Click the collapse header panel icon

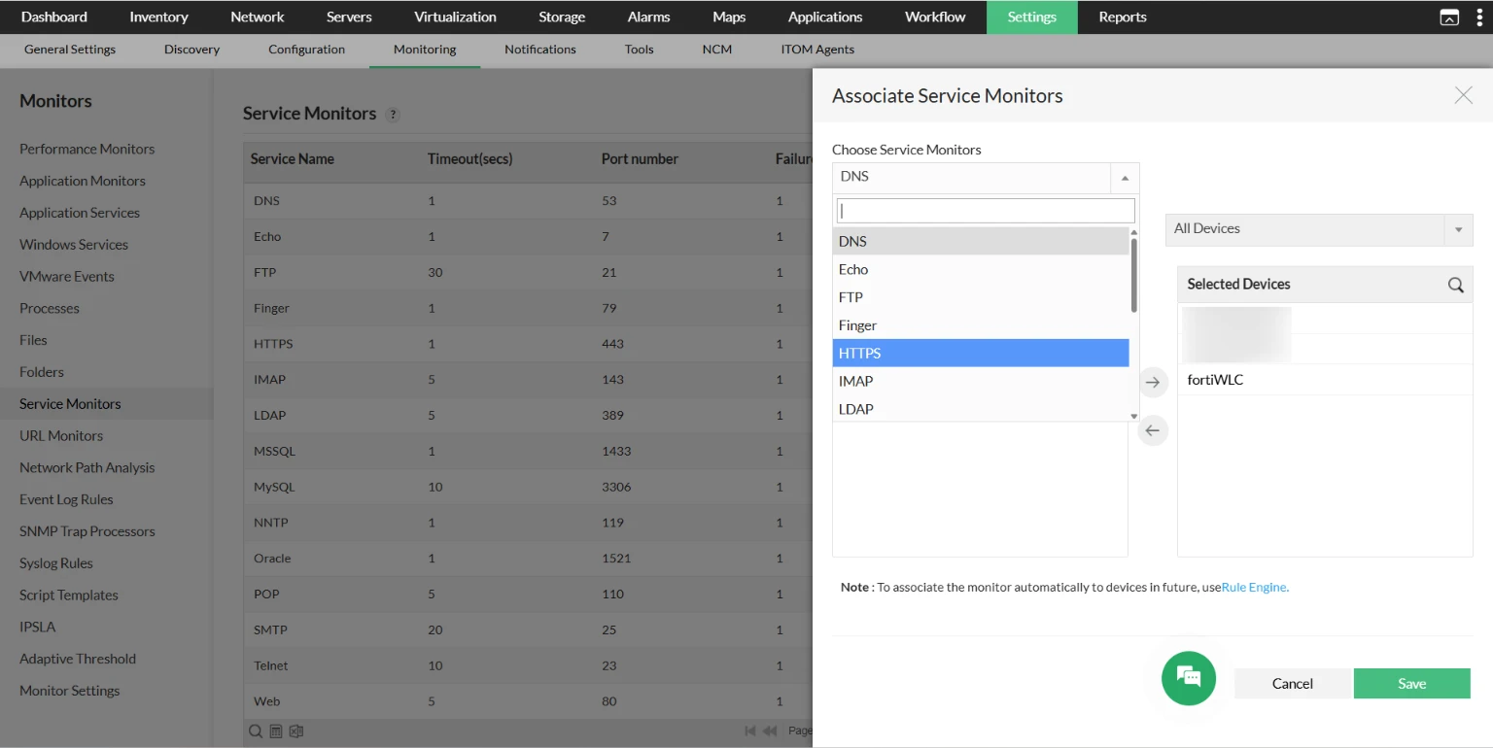(x=1449, y=17)
